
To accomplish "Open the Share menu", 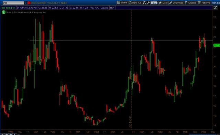I will coord(122,3).
